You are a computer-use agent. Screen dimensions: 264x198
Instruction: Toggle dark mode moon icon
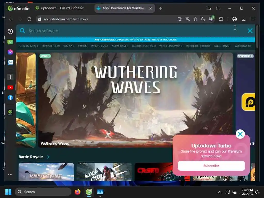pos(203,19)
